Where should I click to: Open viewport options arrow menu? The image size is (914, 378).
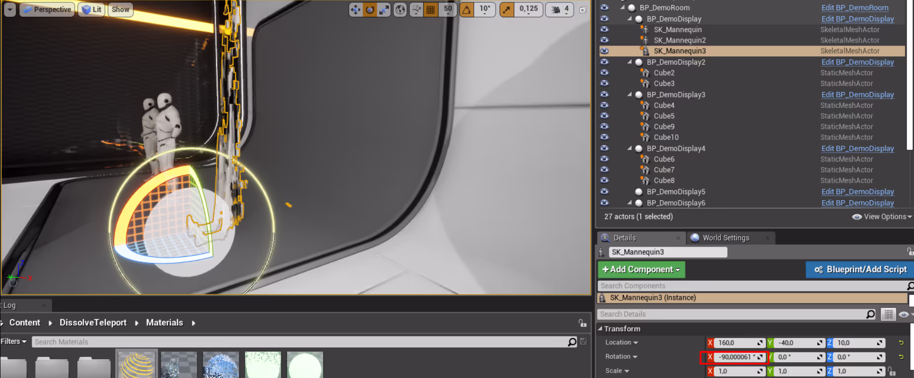click(x=10, y=9)
